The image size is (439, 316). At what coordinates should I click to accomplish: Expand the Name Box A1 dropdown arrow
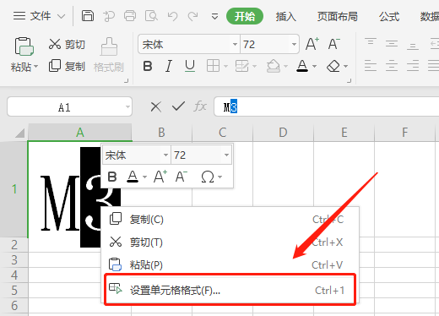coord(127,106)
